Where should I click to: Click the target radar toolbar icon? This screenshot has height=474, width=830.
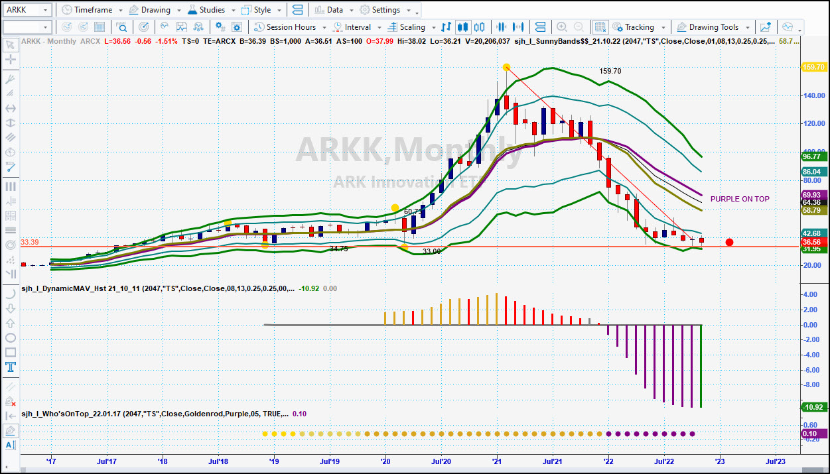pos(143,27)
